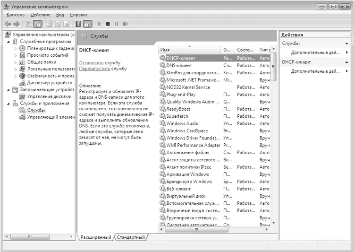Image resolution: width=354 pixels, height=252 pixels.
Task: Collapse the Services and Applications tree node
Action: click(8, 104)
